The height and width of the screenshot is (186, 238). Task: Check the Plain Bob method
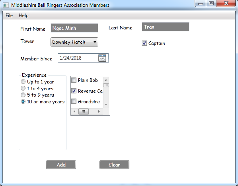74,80
